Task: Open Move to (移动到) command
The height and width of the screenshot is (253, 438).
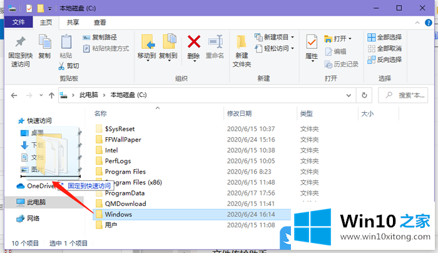Action: point(146,47)
